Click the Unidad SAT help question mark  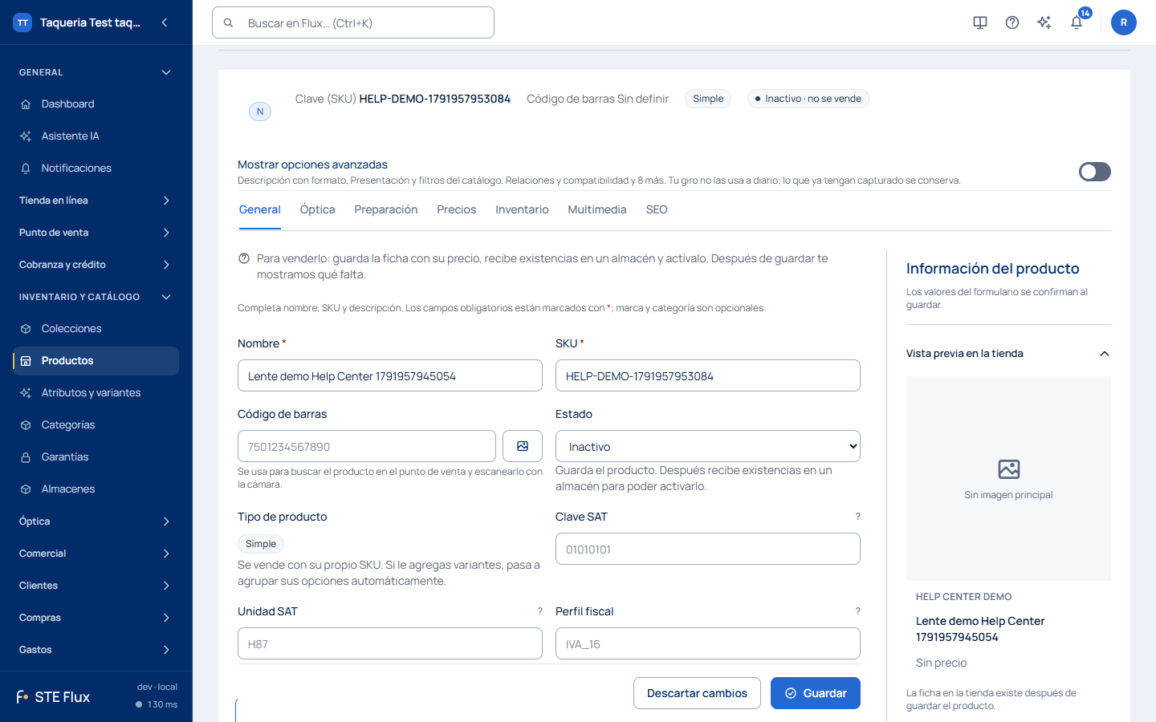pos(539,611)
